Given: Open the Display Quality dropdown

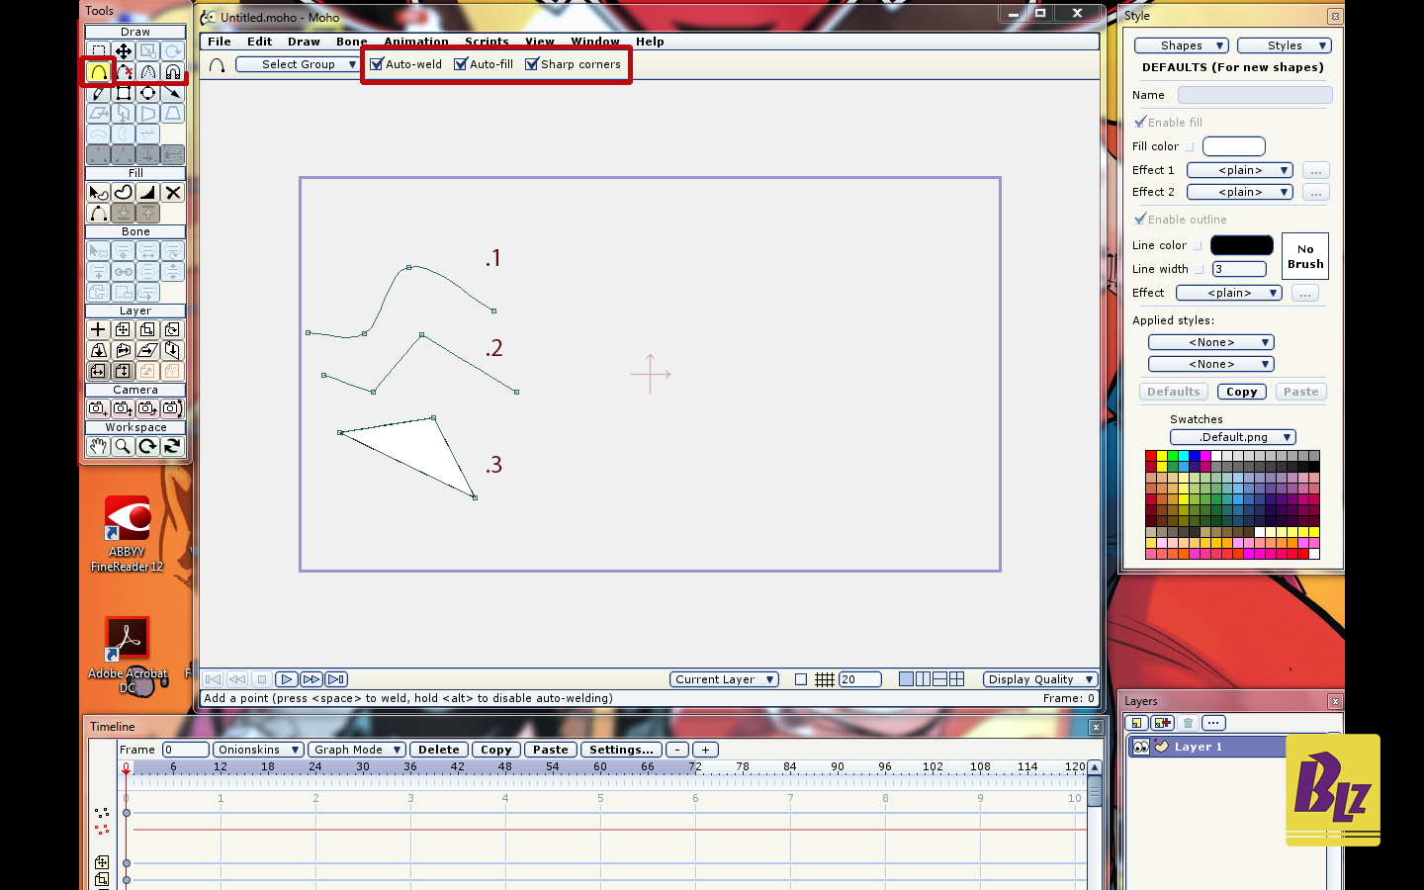Looking at the screenshot, I should click(1040, 679).
